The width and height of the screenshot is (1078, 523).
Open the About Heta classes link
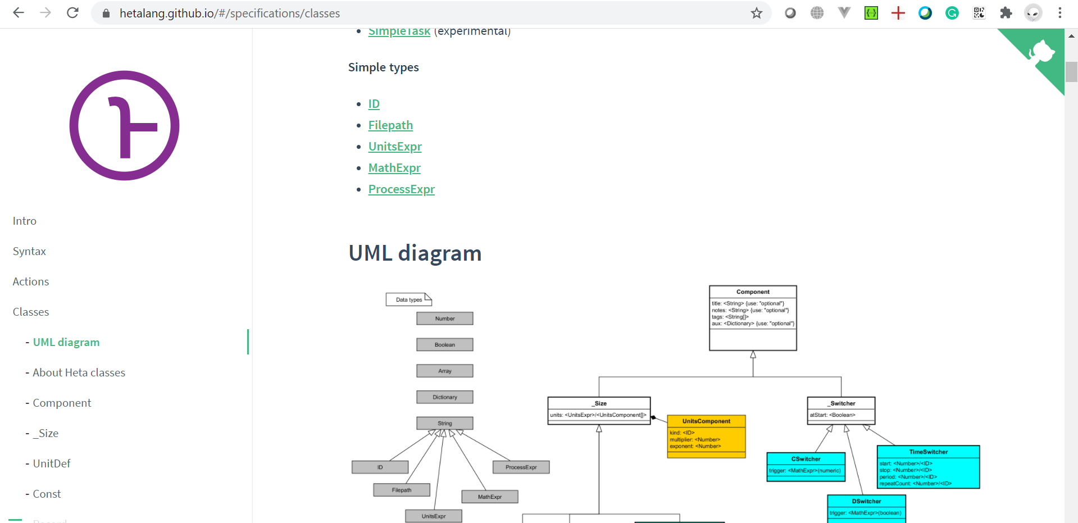(x=79, y=372)
